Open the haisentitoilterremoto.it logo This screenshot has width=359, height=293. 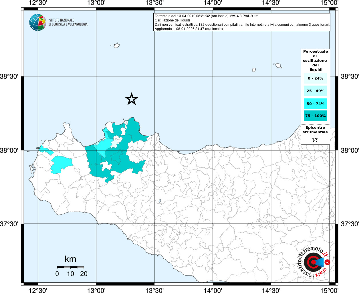(x=314, y=262)
